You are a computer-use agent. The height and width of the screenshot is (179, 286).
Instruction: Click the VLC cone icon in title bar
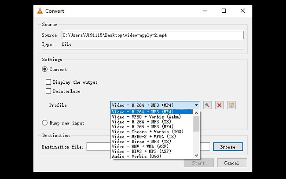tap(40, 11)
